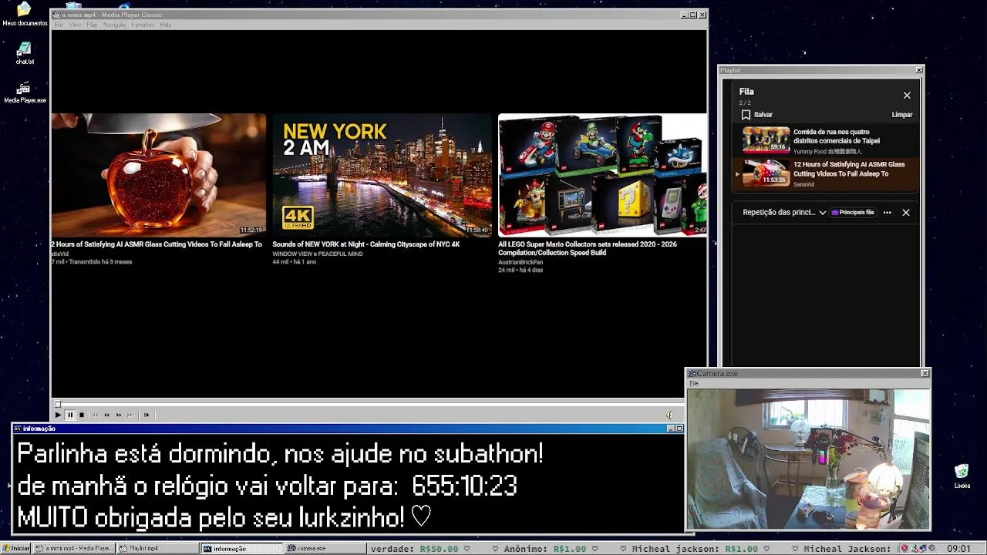Screen dimensions: 987x555
Task: Dismiss the Repetição panel with its X icon
Action: tap(906, 213)
